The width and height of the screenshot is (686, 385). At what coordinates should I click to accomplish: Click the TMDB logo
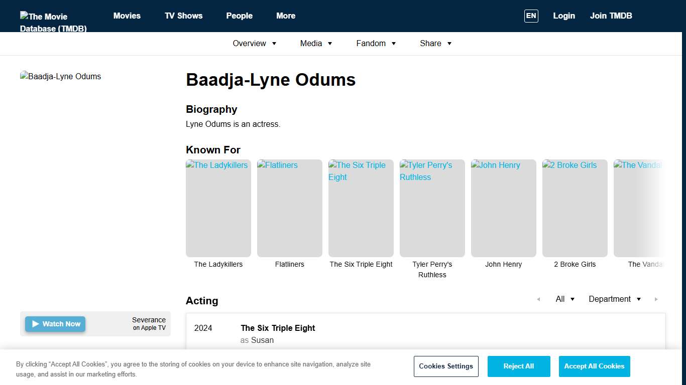click(53, 21)
